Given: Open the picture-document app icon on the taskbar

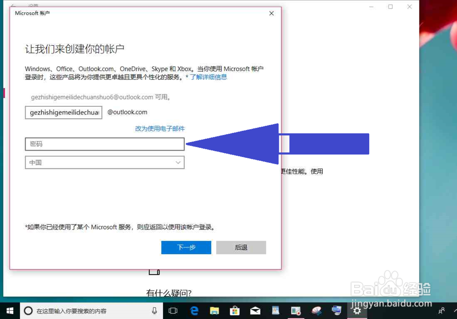Looking at the screenshot, I should 276,311.
